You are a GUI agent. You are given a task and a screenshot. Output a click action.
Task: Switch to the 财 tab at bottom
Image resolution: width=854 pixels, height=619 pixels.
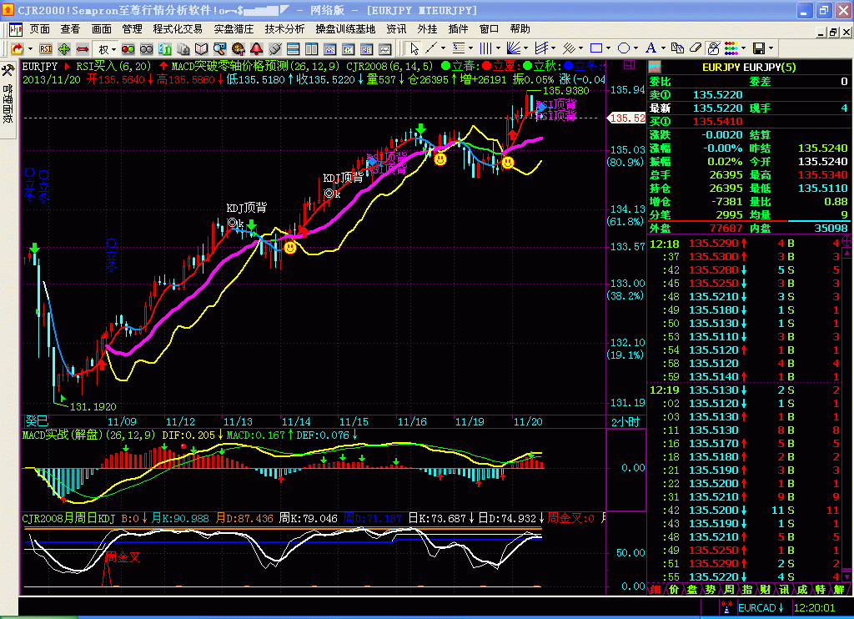coord(766,589)
